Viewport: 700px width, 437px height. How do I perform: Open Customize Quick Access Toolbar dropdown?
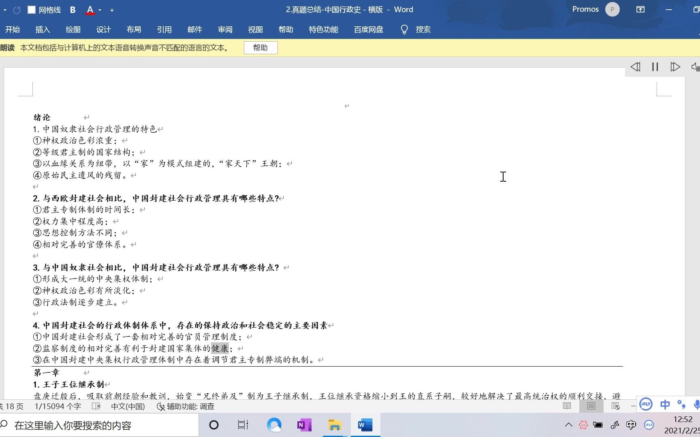point(112,10)
